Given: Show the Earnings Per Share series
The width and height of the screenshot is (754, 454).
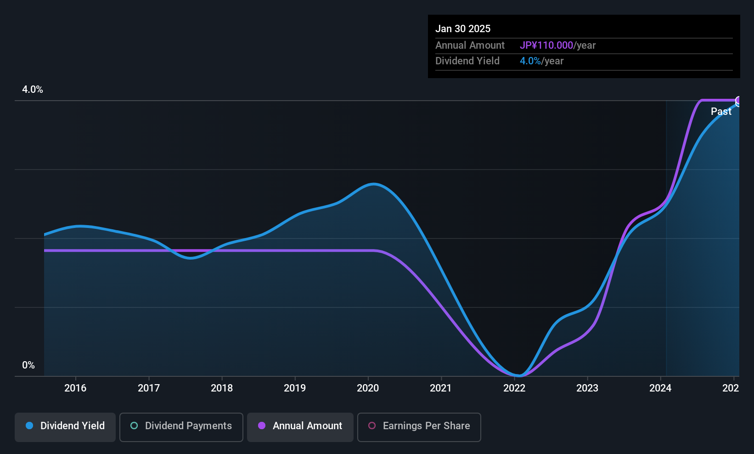Looking at the screenshot, I should click(419, 427).
